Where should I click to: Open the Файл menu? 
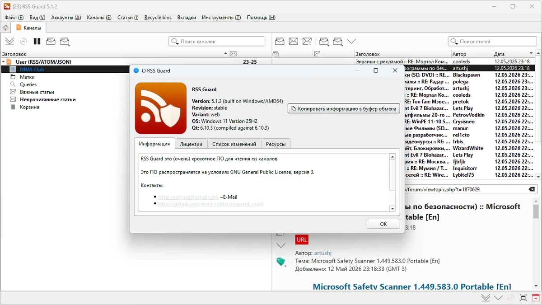click(14, 18)
